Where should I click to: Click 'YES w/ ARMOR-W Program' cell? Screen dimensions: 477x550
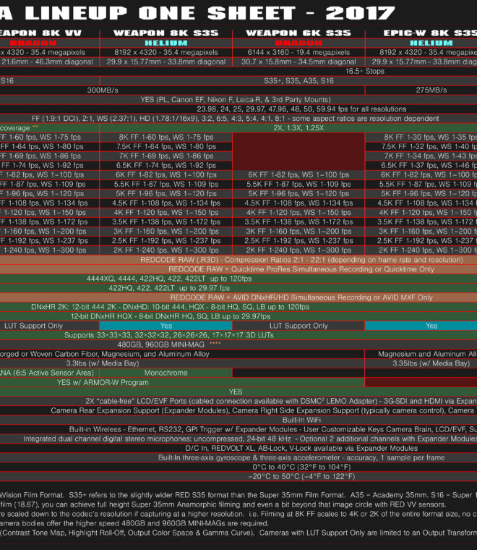tap(182, 383)
